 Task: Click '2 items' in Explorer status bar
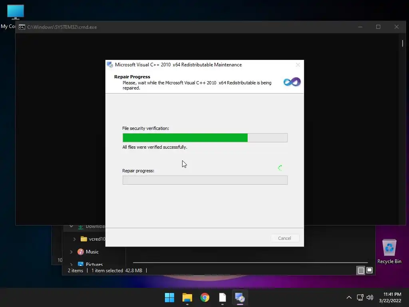pos(75,271)
